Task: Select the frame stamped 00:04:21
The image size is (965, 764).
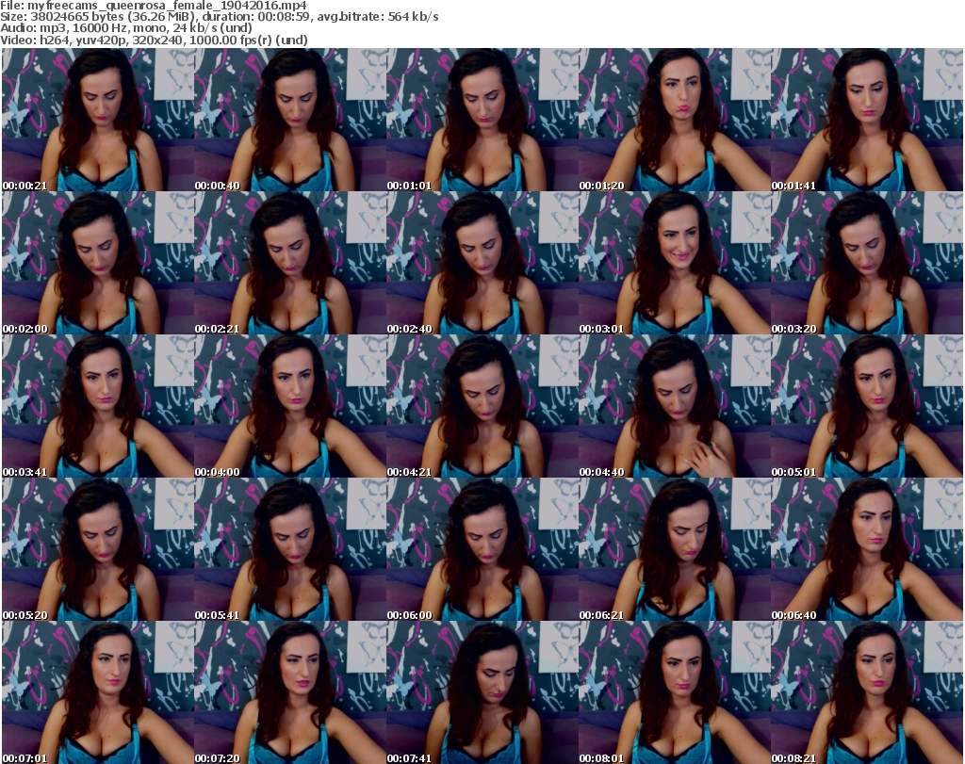Action: (x=482, y=406)
